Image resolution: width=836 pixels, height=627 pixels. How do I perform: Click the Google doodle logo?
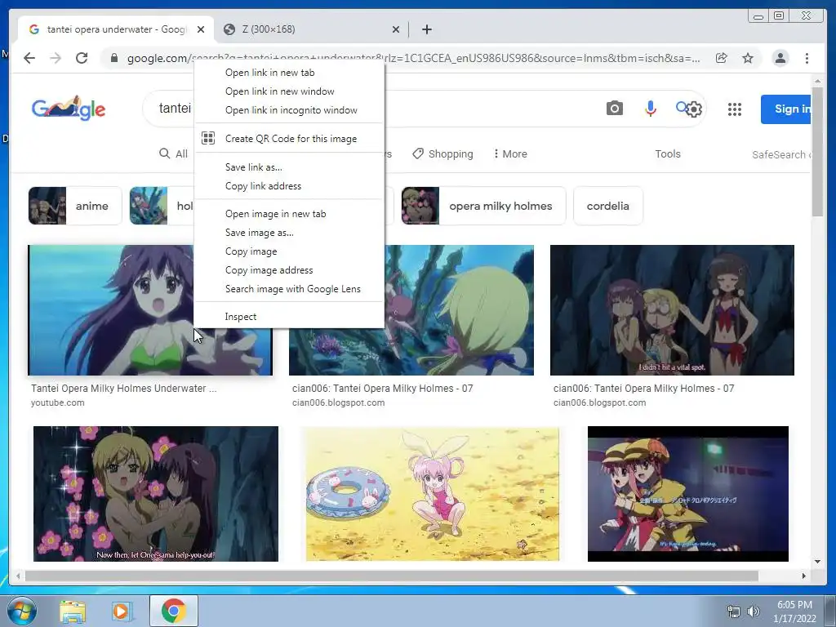(69, 109)
